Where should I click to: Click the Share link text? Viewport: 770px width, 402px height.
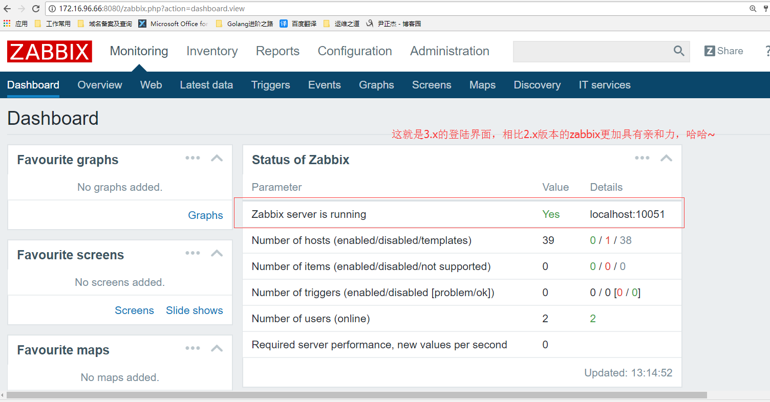730,51
